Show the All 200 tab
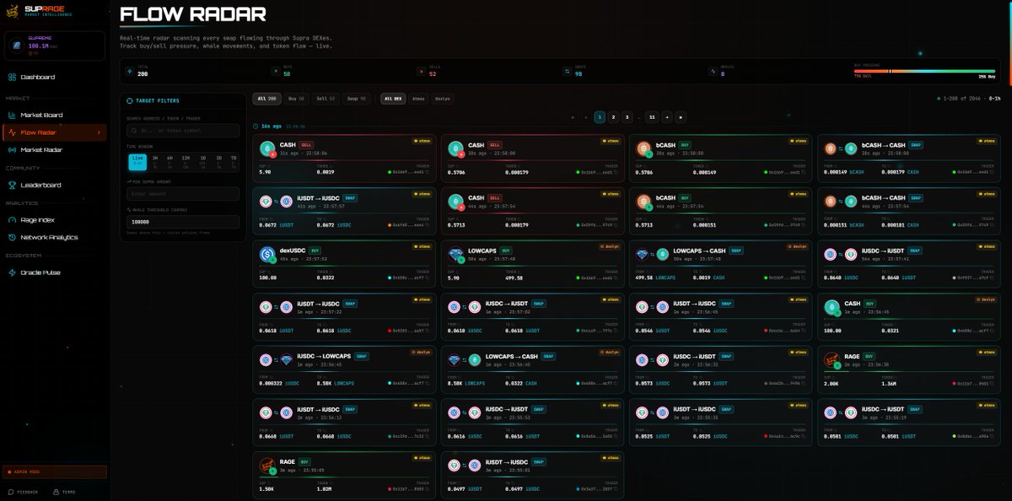This screenshot has width=1012, height=501. pos(267,99)
